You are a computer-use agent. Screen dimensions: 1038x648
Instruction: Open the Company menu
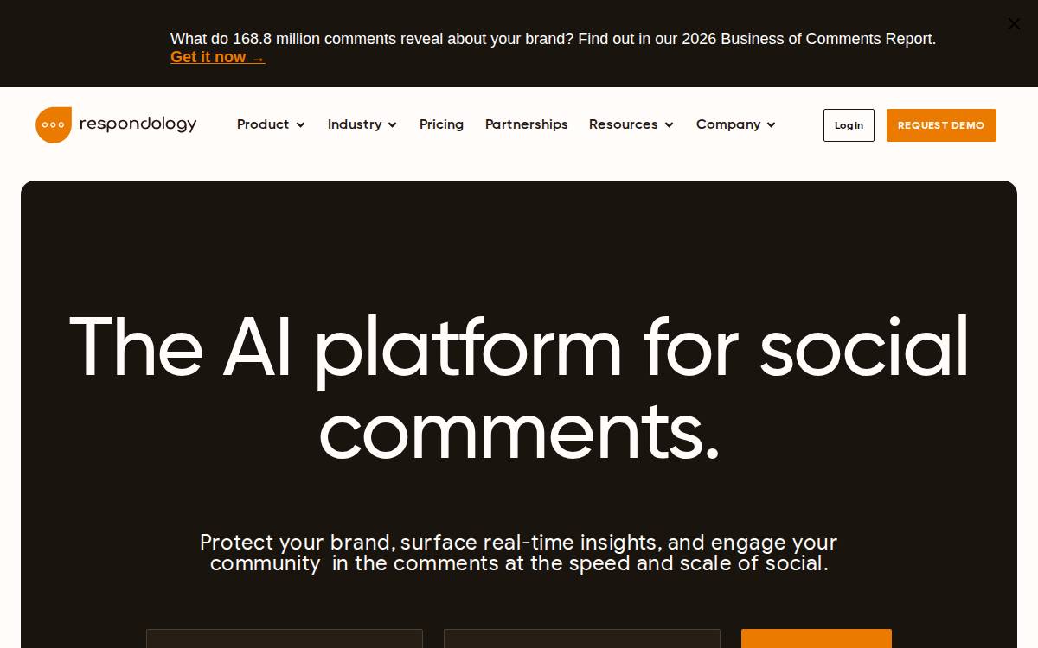point(728,124)
